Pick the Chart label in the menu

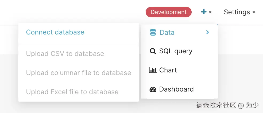click(168, 70)
